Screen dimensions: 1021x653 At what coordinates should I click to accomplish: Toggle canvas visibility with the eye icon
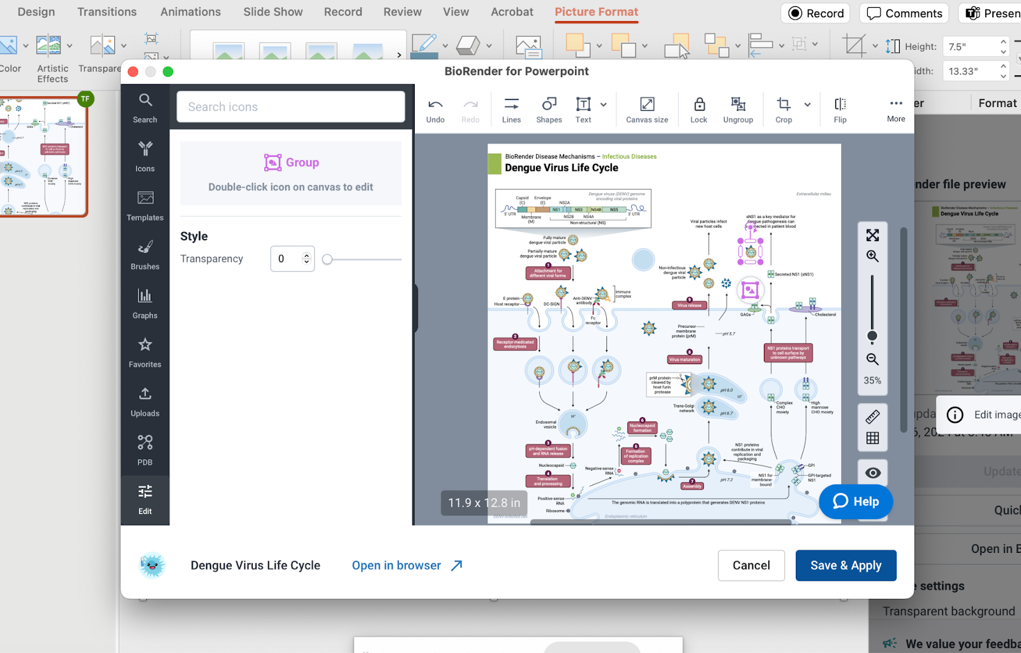872,472
